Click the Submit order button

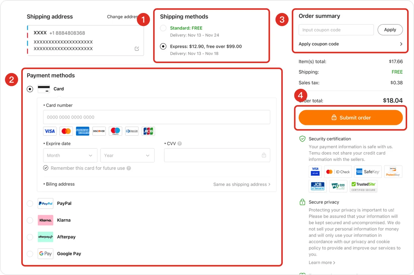[351, 117]
